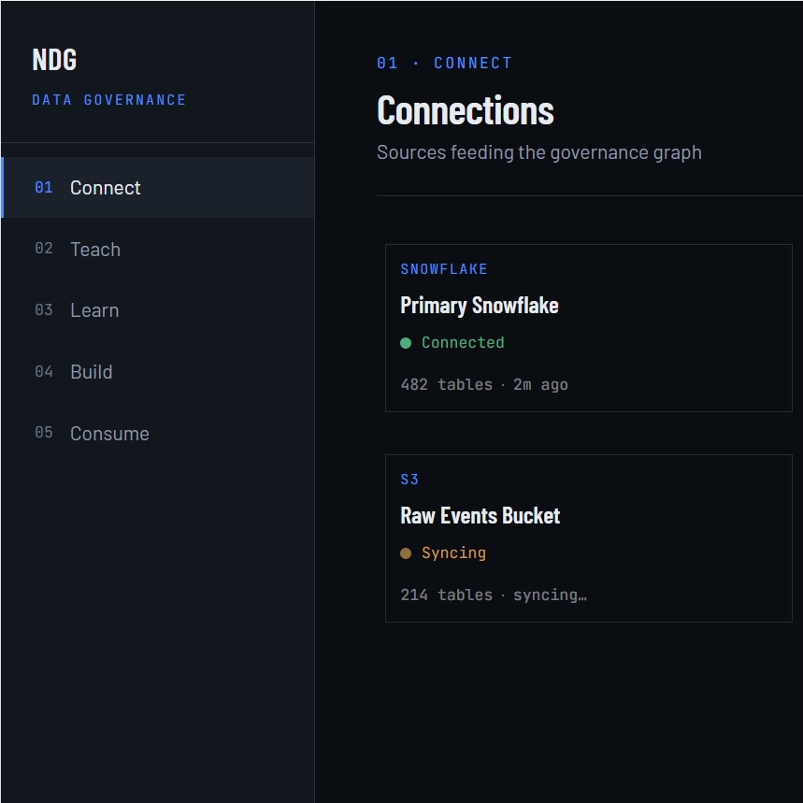
Task: Click the 482 tables sync info
Action: pyautogui.click(x=484, y=384)
